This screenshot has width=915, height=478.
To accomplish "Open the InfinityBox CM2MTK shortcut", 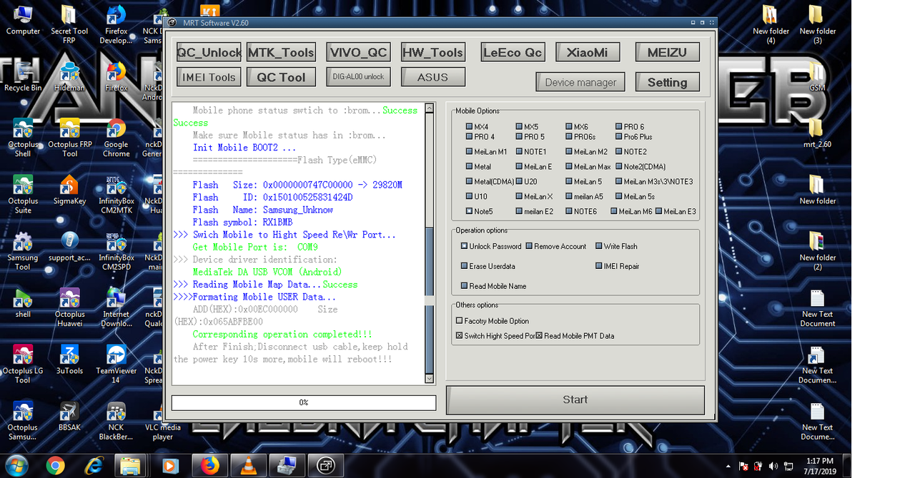I will tap(116, 195).
